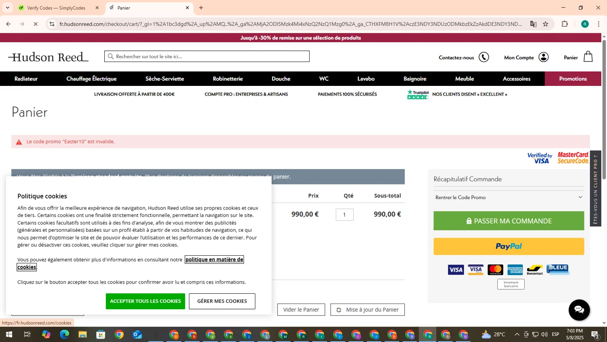Open the Accessoires menu
The width and height of the screenshot is (607, 342).
pyautogui.click(x=516, y=79)
